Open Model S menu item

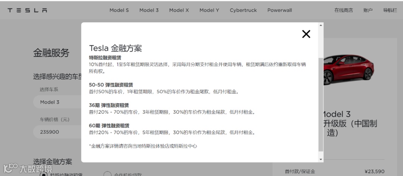click(x=119, y=10)
